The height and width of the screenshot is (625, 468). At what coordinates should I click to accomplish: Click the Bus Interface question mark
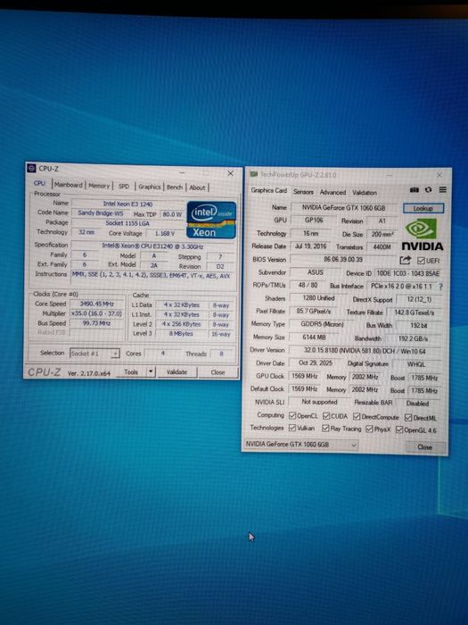pyautogui.click(x=440, y=287)
